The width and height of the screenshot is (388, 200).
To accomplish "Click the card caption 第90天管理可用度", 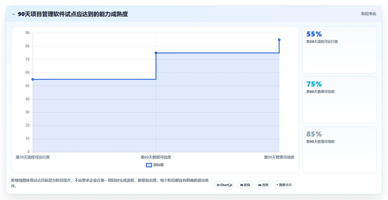I will click(x=320, y=142).
